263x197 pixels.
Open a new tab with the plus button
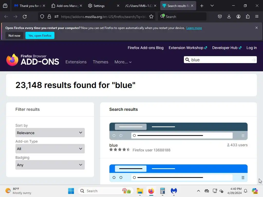click(202, 6)
